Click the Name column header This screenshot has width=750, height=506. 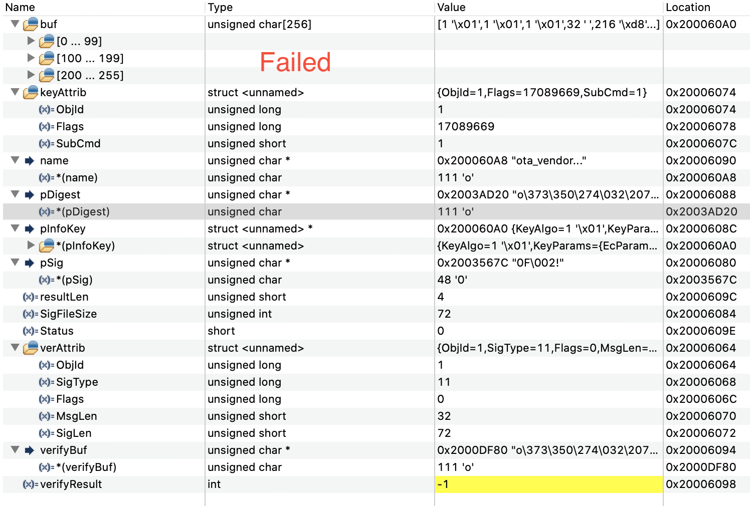coord(20,7)
